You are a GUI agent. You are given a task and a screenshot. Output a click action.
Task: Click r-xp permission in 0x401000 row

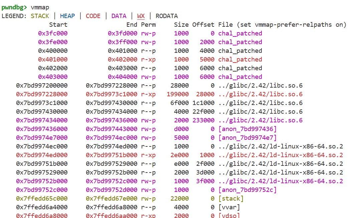click(x=148, y=60)
